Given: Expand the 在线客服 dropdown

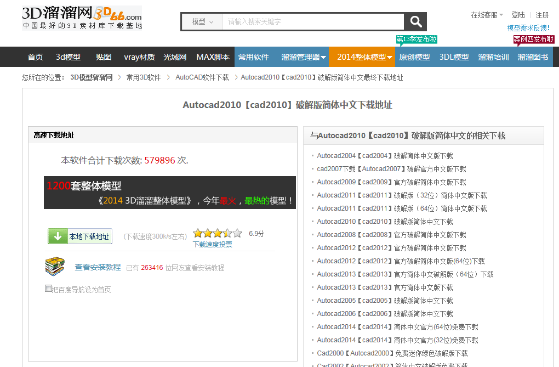Looking at the screenshot, I should click(x=487, y=15).
